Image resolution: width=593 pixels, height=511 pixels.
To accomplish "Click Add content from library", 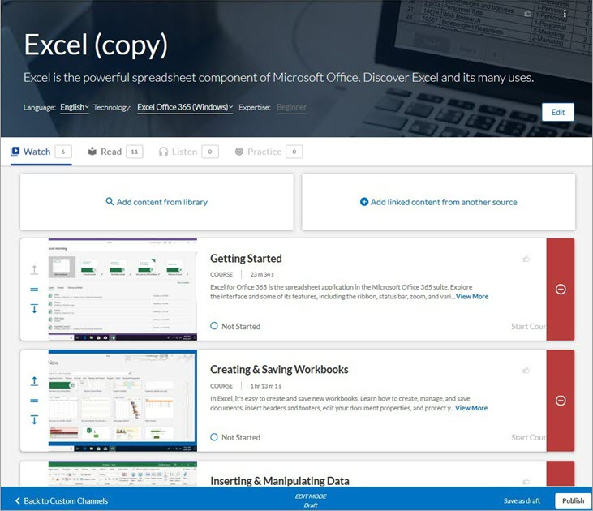I will tap(157, 202).
